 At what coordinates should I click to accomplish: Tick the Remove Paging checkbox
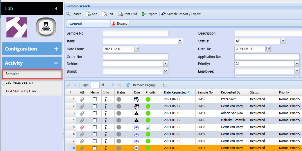click(x=165, y=85)
